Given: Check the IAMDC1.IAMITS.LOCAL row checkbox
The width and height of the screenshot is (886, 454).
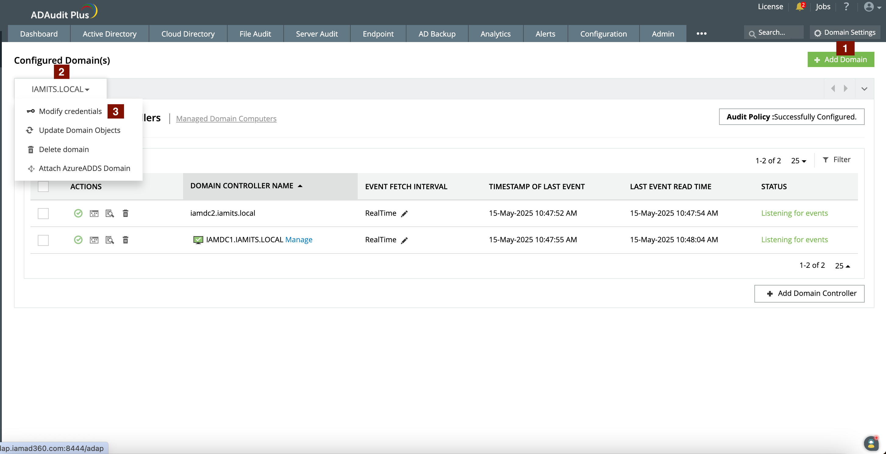Looking at the screenshot, I should (x=43, y=240).
